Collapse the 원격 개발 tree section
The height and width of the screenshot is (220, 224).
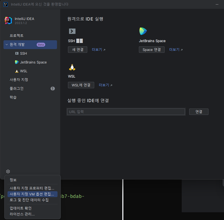click(x=7, y=45)
